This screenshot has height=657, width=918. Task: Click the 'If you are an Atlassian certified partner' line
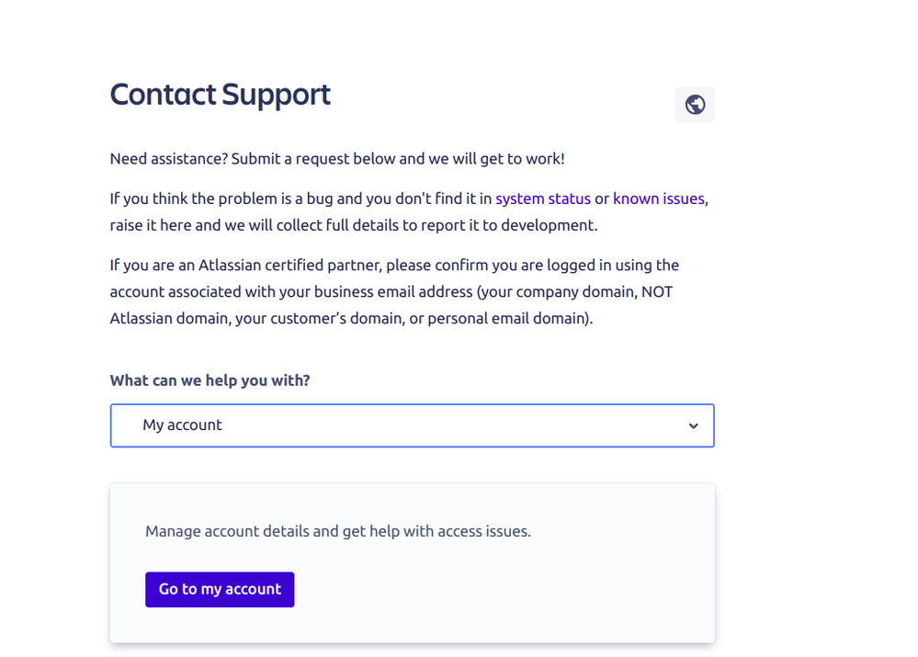[x=394, y=266]
